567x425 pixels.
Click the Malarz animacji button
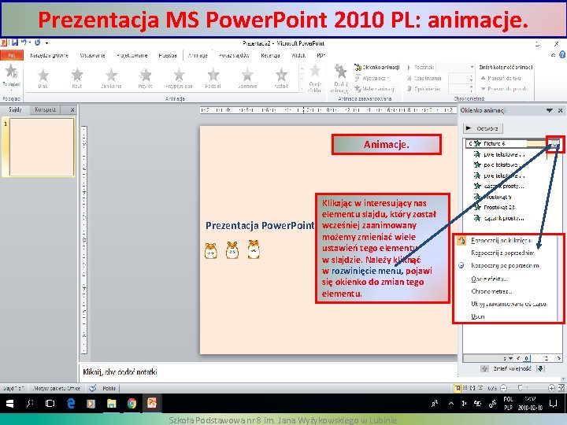(375, 88)
